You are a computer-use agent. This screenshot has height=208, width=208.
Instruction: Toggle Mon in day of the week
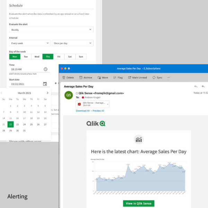pos(15,57)
